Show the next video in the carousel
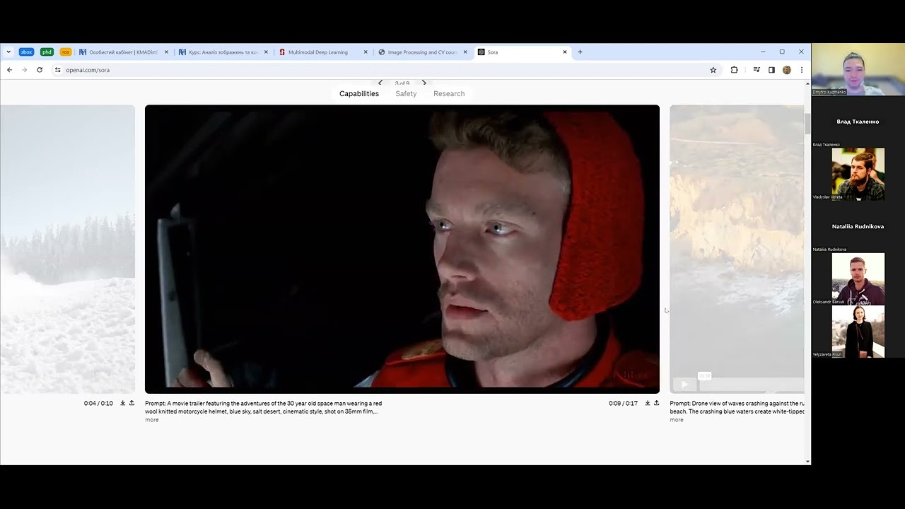The height and width of the screenshot is (509, 905). coord(424,83)
